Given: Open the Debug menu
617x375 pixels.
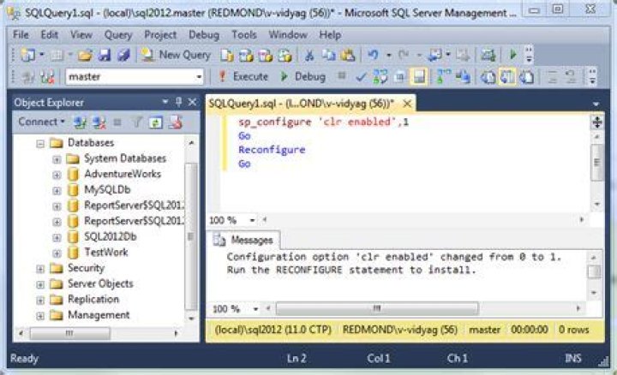Looking at the screenshot, I should (x=204, y=34).
